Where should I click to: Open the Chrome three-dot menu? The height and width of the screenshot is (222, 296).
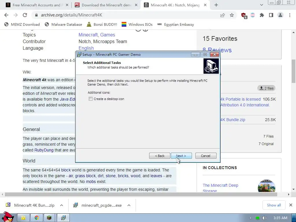coord(290,15)
